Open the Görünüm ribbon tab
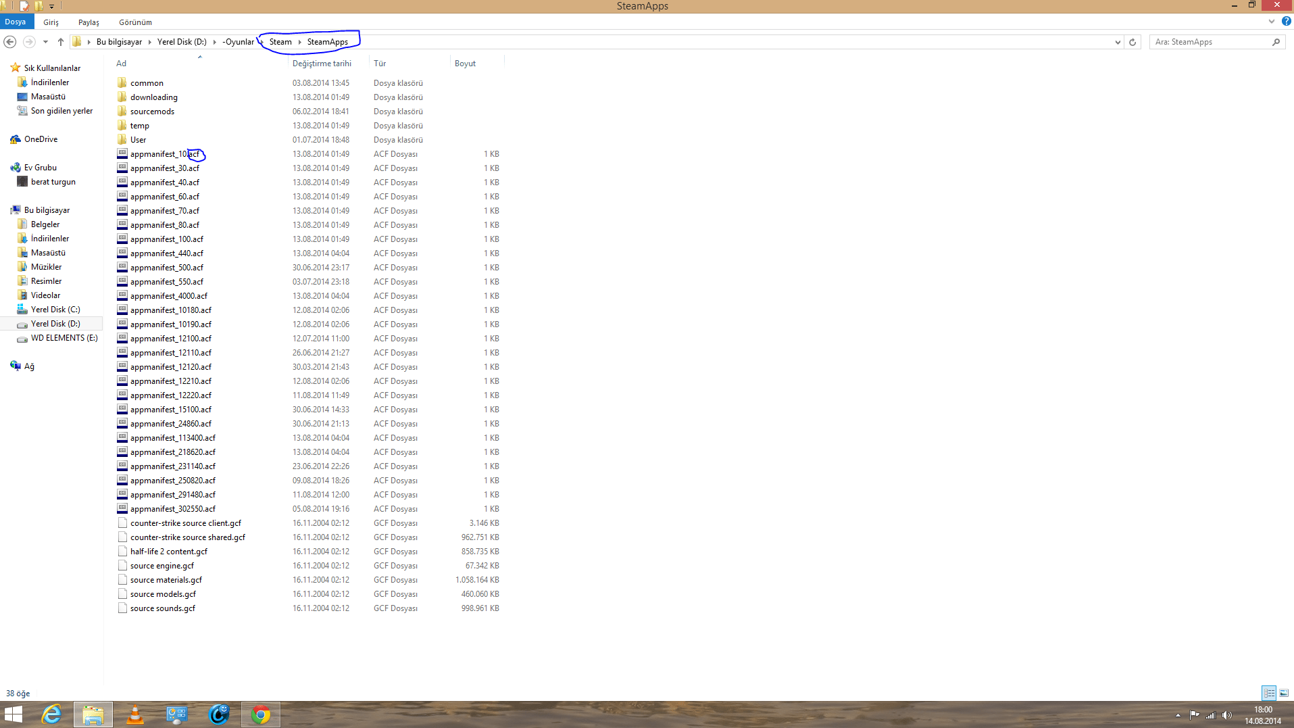This screenshot has width=1294, height=728. coord(135,22)
